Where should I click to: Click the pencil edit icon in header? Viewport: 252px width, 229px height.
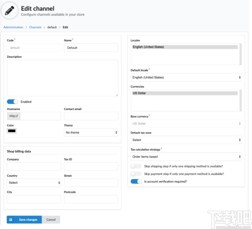point(10,11)
